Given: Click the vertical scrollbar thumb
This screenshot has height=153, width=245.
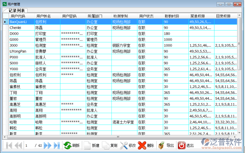Looking at the screenshot, I should (x=239, y=44).
